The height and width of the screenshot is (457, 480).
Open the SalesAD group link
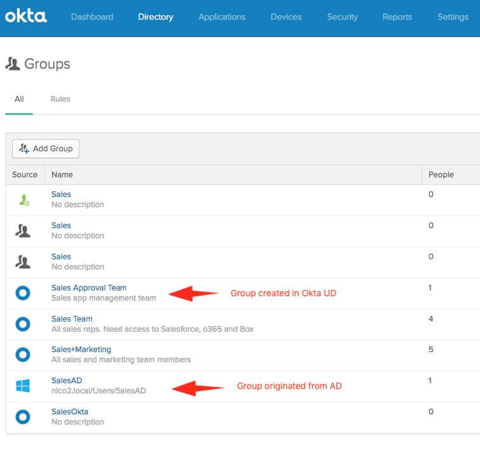coord(67,381)
